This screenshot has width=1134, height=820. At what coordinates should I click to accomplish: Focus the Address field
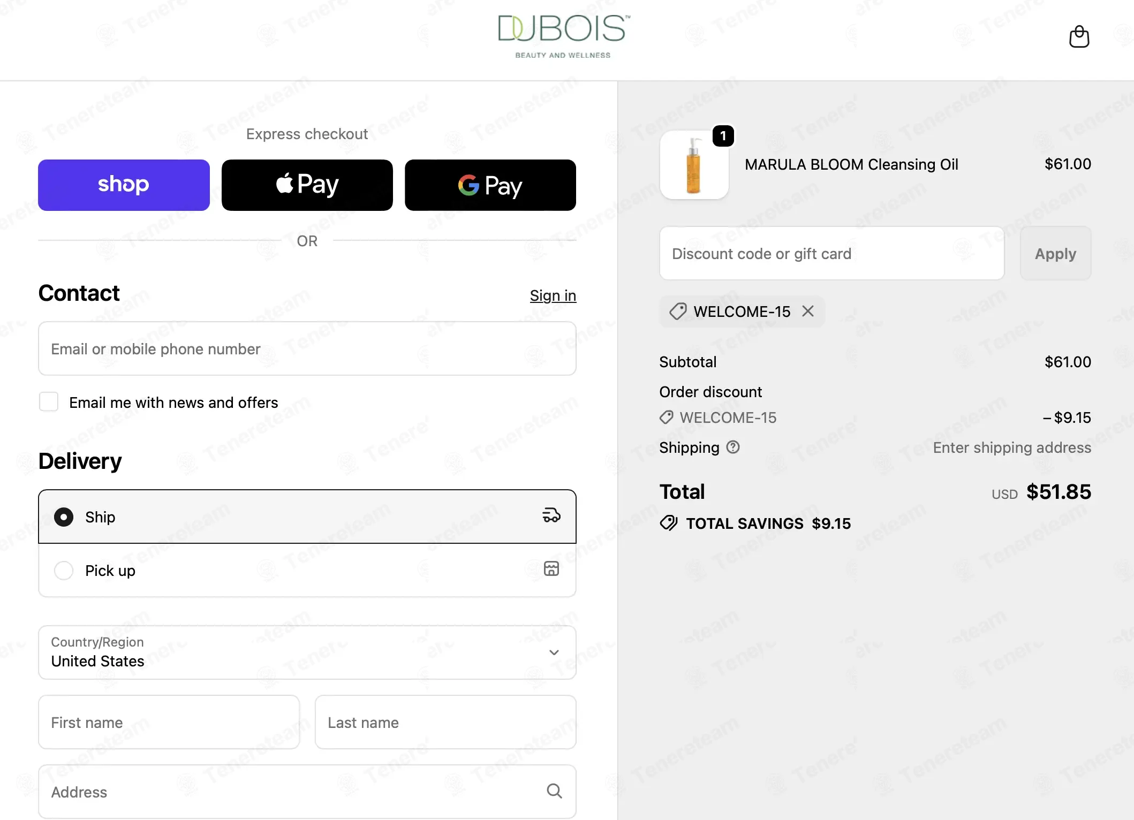(307, 792)
